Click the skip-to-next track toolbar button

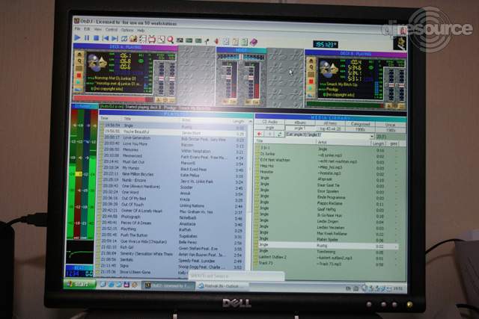[115, 38]
